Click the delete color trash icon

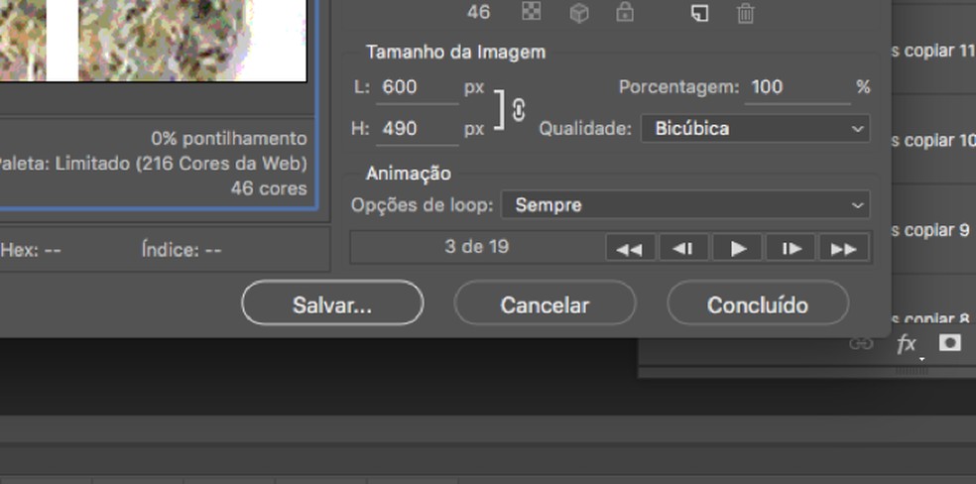point(746,13)
